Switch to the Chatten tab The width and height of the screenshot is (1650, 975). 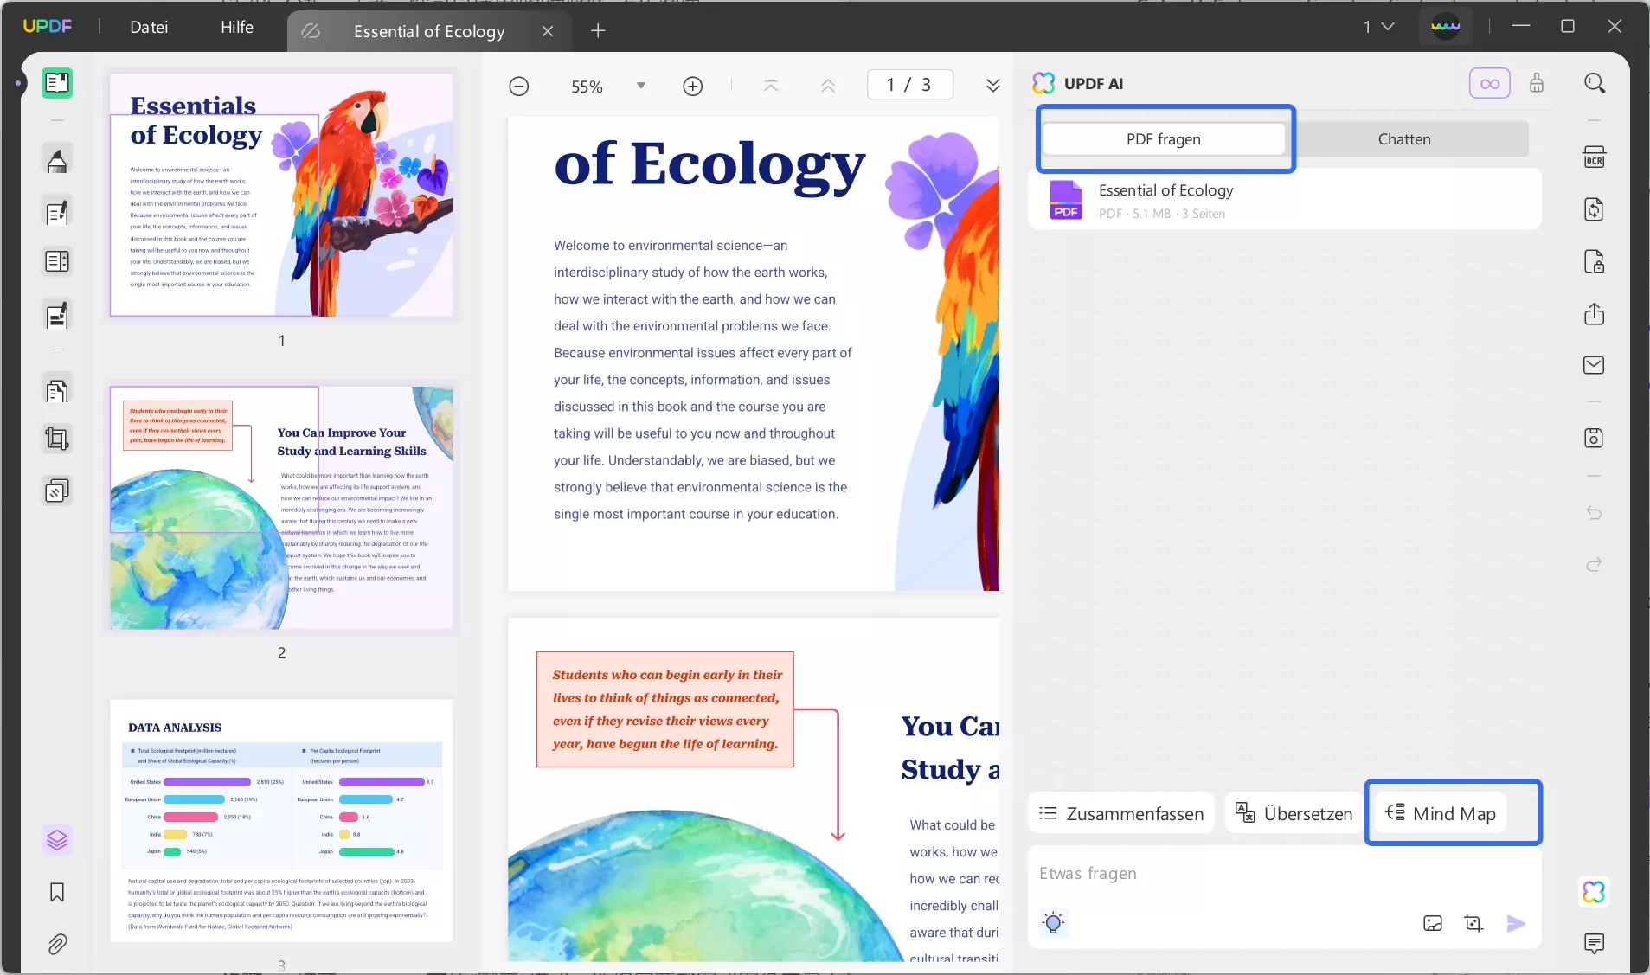click(x=1404, y=139)
